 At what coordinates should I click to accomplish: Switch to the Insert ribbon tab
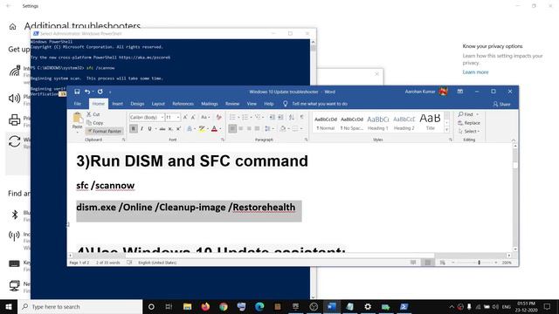coord(117,104)
